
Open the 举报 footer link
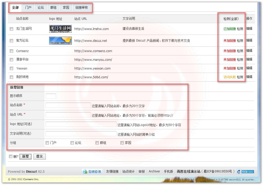click(142, 171)
